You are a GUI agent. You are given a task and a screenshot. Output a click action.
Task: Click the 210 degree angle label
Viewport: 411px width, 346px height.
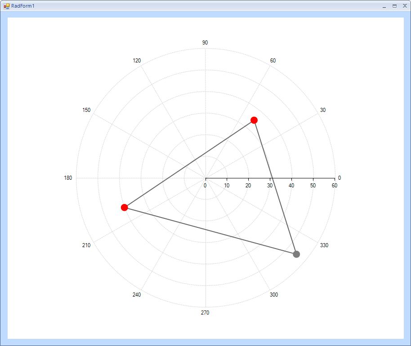coord(86,245)
